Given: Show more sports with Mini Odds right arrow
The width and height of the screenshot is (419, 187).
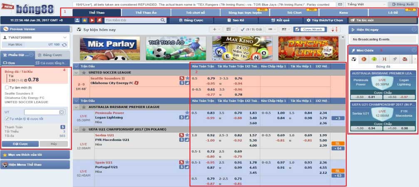Looking at the screenshot, I should click(x=415, y=59).
